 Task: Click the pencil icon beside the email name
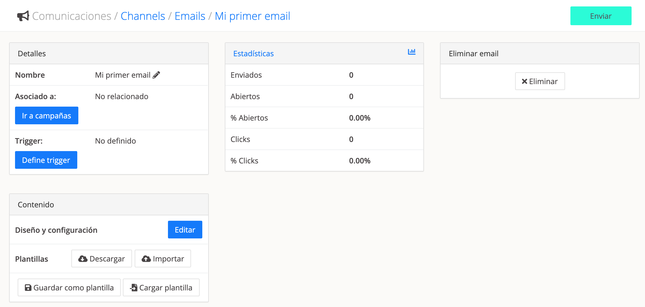click(156, 75)
